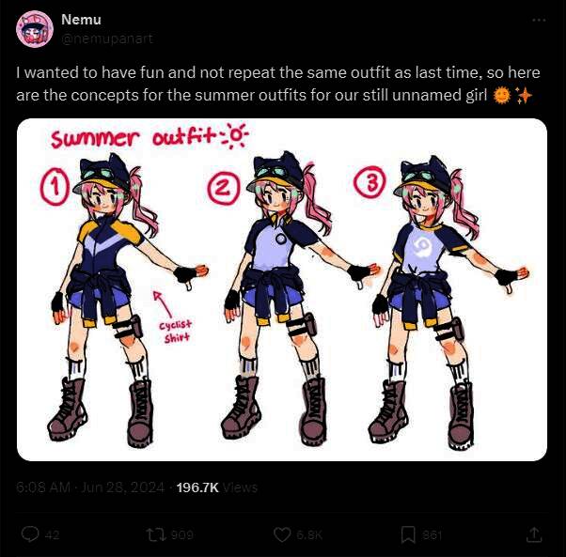Click the 909 reposts count
This screenshot has height=557, width=566.
[182, 535]
